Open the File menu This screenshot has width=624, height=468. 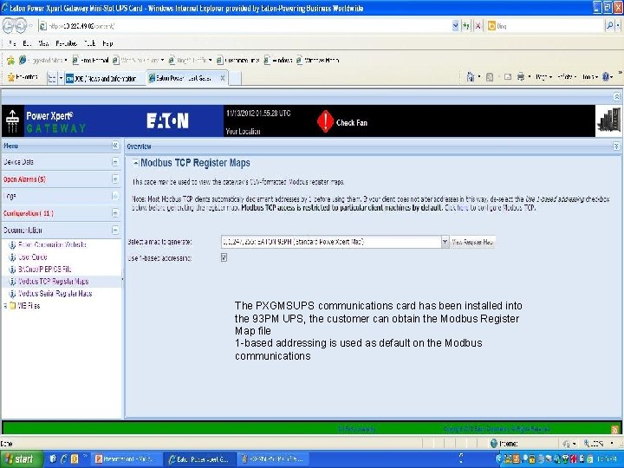pyautogui.click(x=11, y=43)
